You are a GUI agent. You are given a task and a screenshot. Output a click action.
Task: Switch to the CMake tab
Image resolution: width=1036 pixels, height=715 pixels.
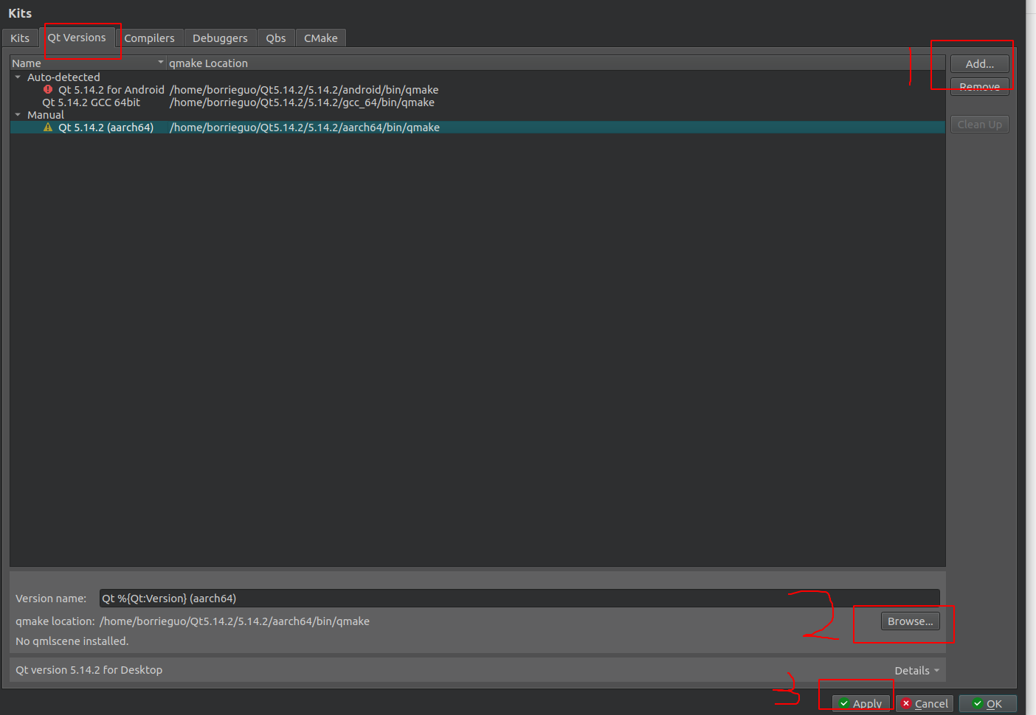pos(320,38)
